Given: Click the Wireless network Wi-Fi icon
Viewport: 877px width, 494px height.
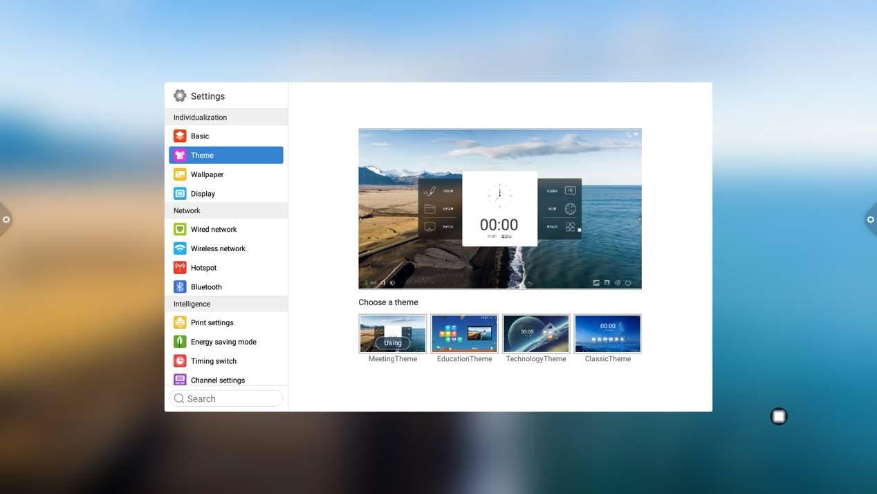Looking at the screenshot, I should 180,248.
